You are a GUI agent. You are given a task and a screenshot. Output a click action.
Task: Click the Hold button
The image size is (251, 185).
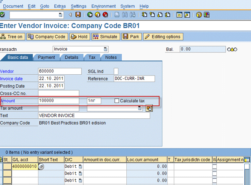(80, 37)
